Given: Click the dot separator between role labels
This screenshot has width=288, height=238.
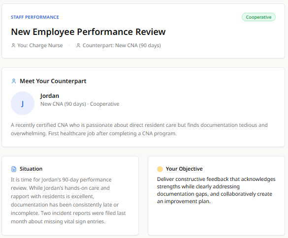Looking at the screenshot, I should coord(69,46).
